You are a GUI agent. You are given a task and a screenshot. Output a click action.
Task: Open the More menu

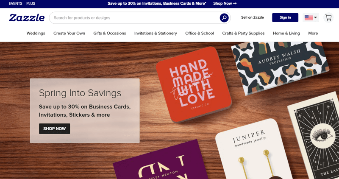click(313, 34)
